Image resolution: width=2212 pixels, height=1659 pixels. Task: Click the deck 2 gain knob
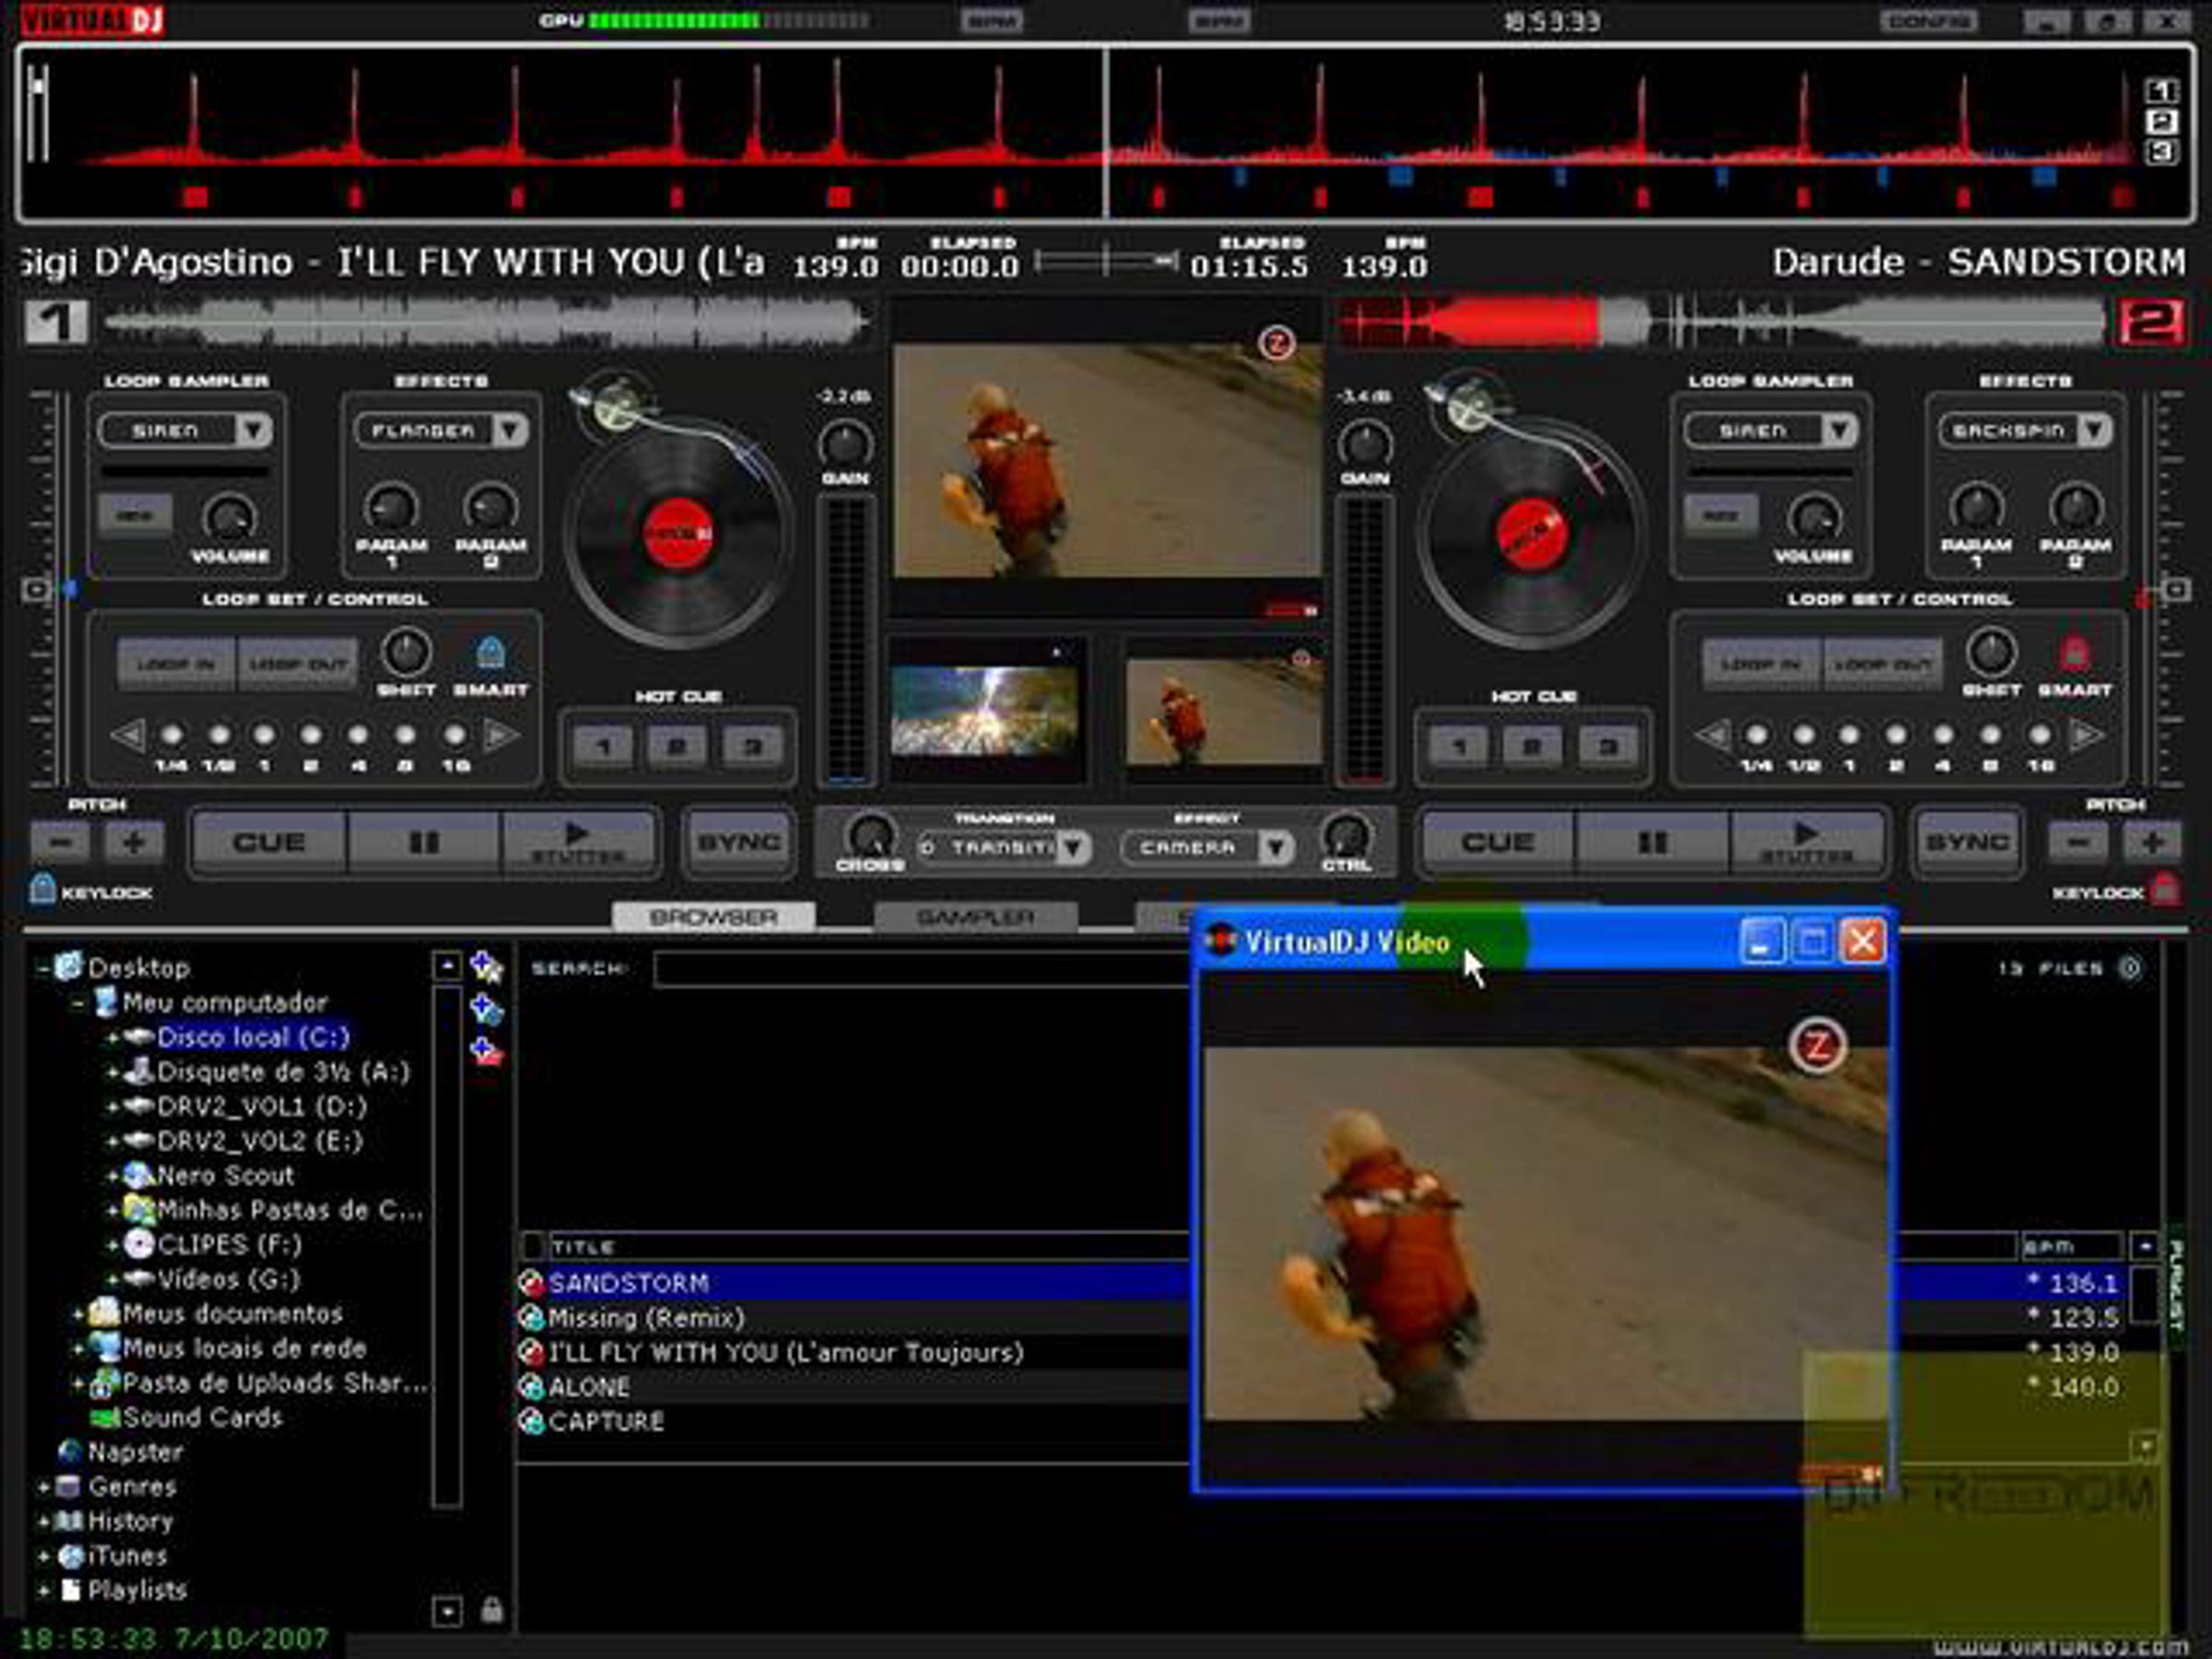pos(1365,443)
